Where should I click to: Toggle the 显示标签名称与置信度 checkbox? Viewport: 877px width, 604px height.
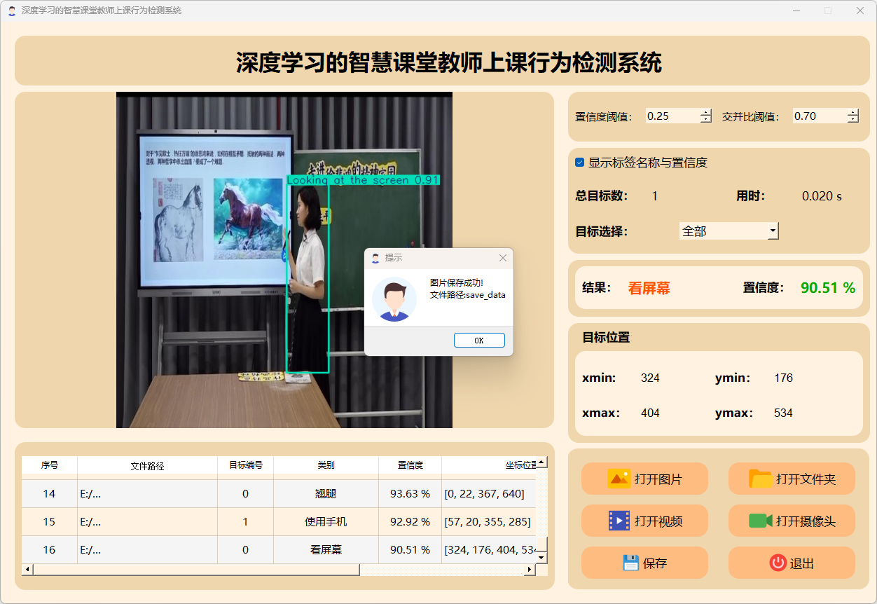[579, 163]
